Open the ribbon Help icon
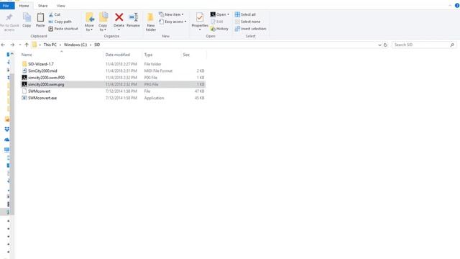460x259 pixels. click(x=457, y=6)
